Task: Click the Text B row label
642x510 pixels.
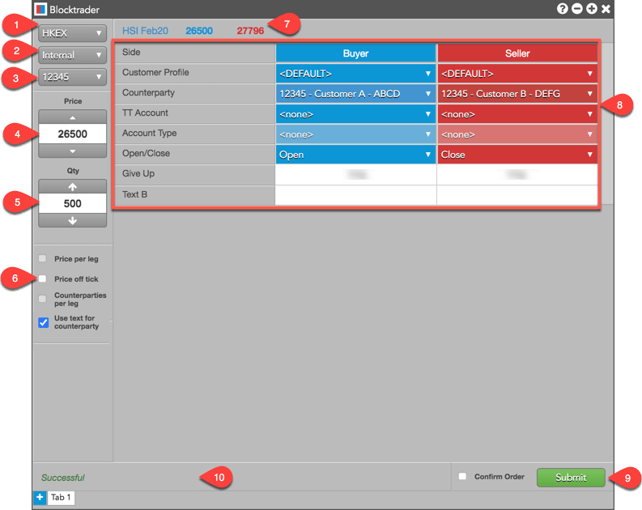Action: [x=134, y=194]
